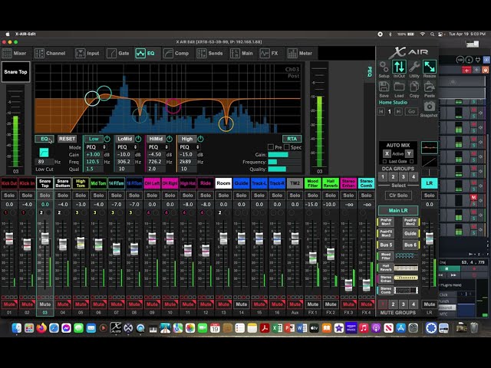Go to previous snapshot with skip-back icon

381,111
